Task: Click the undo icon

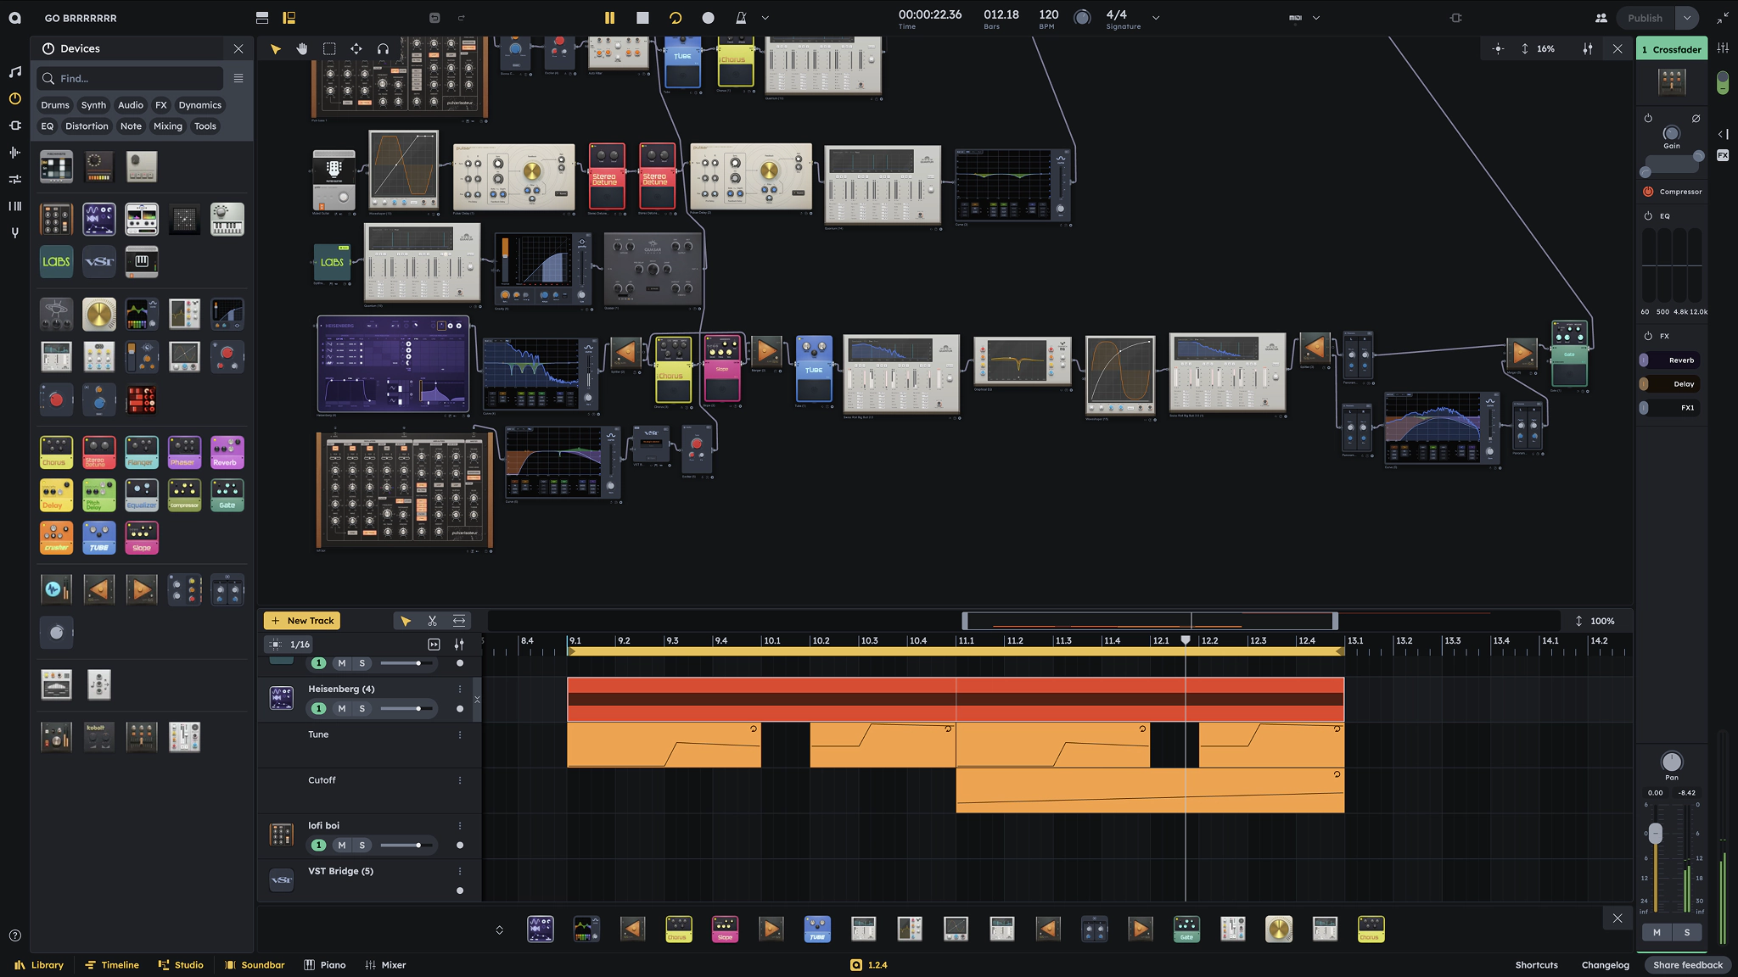Action: tap(434, 18)
